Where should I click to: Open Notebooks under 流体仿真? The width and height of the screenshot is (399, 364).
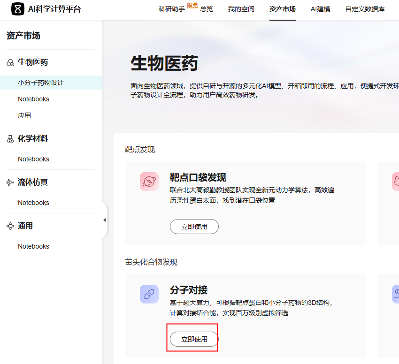coord(33,203)
